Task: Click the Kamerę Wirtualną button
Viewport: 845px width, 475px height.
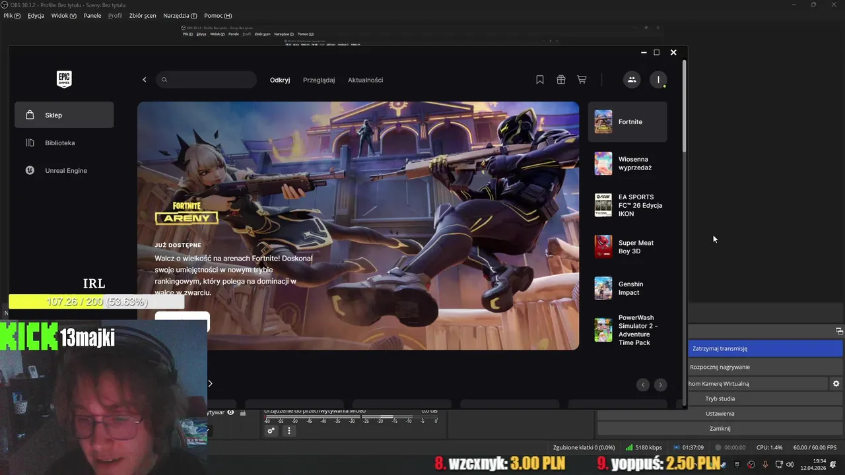Action: point(757,383)
